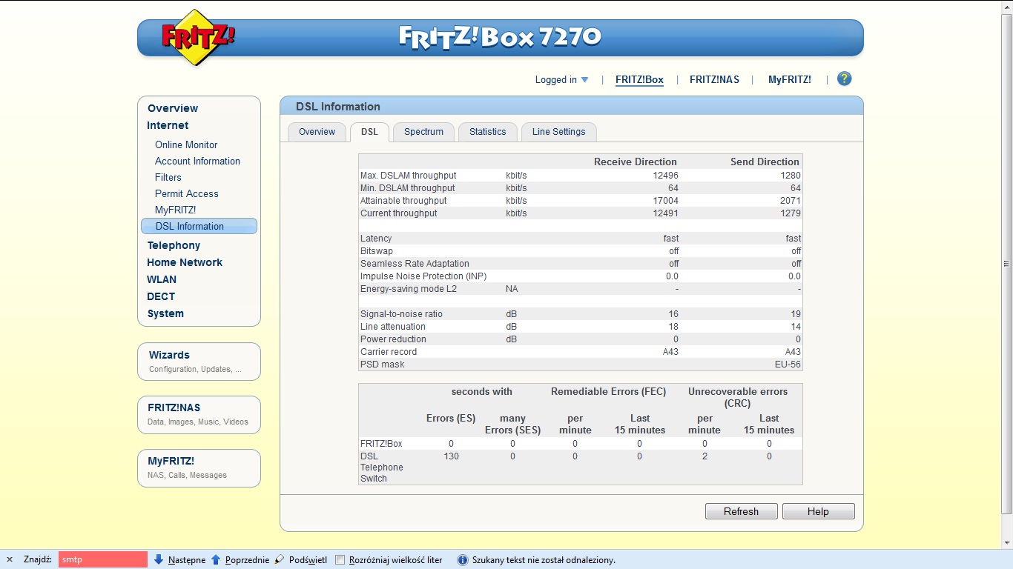Viewport: 1013px width, 569px height.
Task: Click Impulse Noise Protection (INP) label
Action: 423,276
